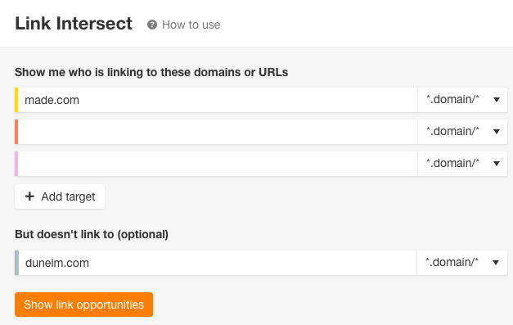Click the pink color marker on third row

16,163
